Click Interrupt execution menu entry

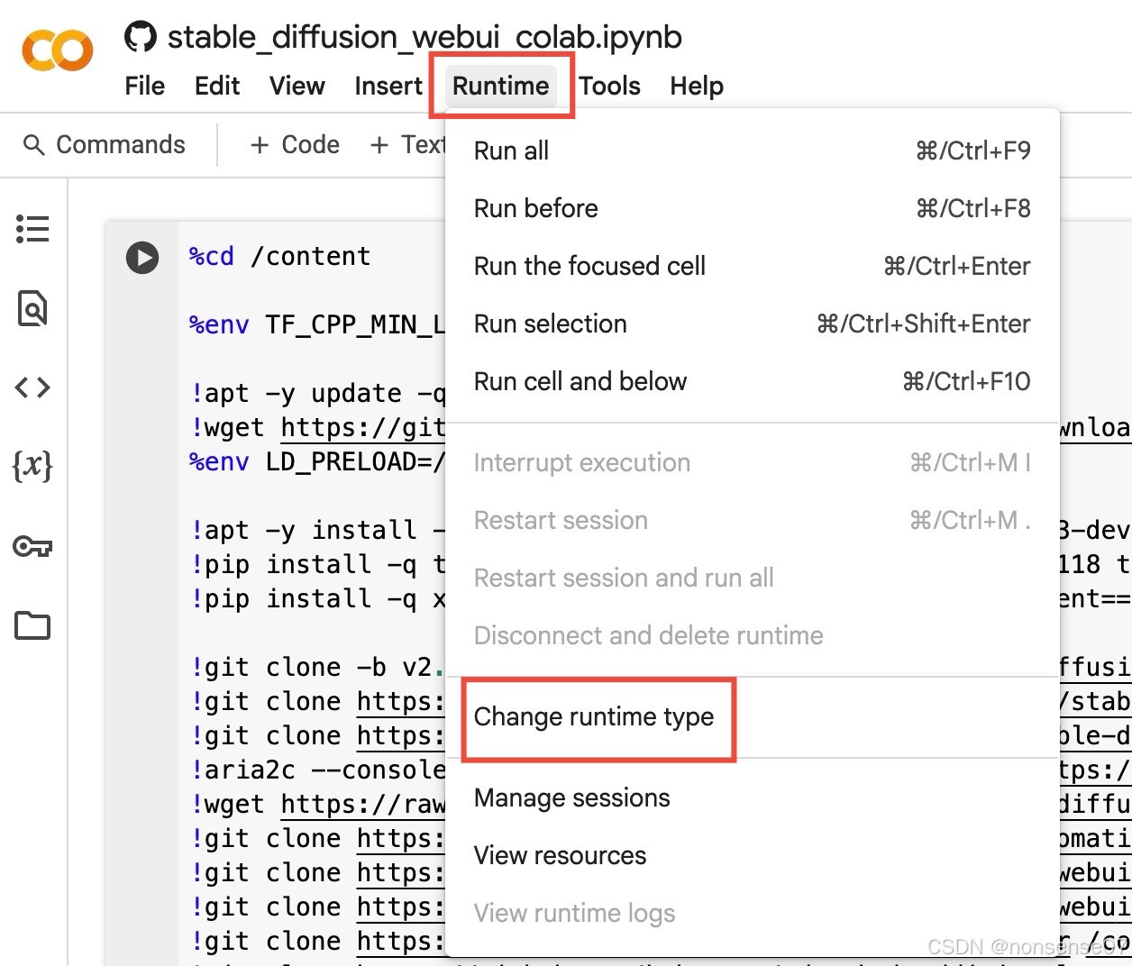753,462
